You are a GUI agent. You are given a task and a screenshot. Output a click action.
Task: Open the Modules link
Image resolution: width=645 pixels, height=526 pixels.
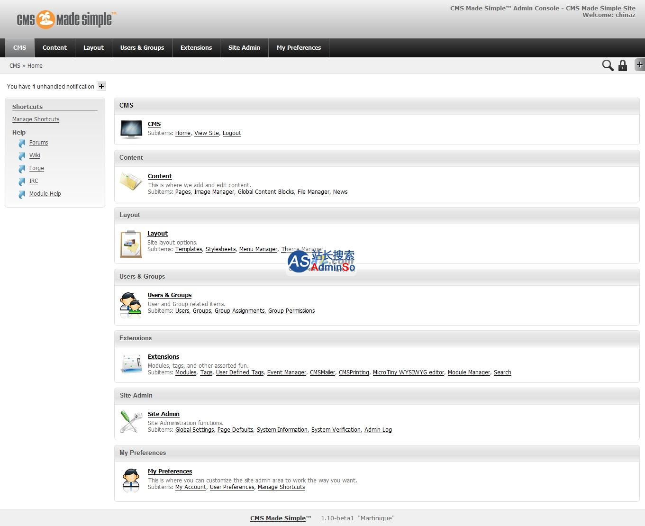pyautogui.click(x=186, y=372)
